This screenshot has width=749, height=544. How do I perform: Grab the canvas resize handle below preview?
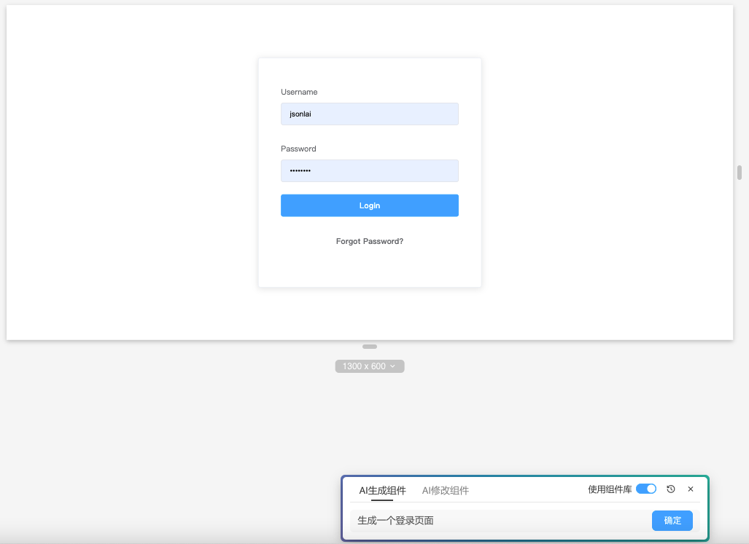370,347
